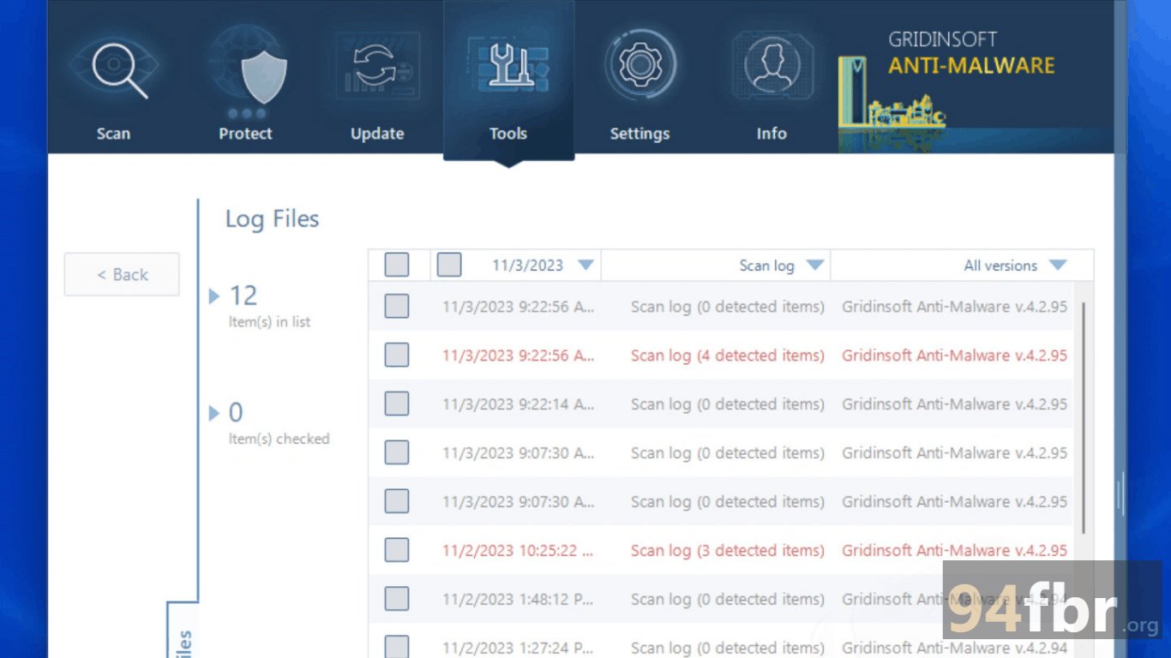The width and height of the screenshot is (1171, 658).
Task: Check the 9:22:56 log with 0 detected items
Action: [x=397, y=306]
